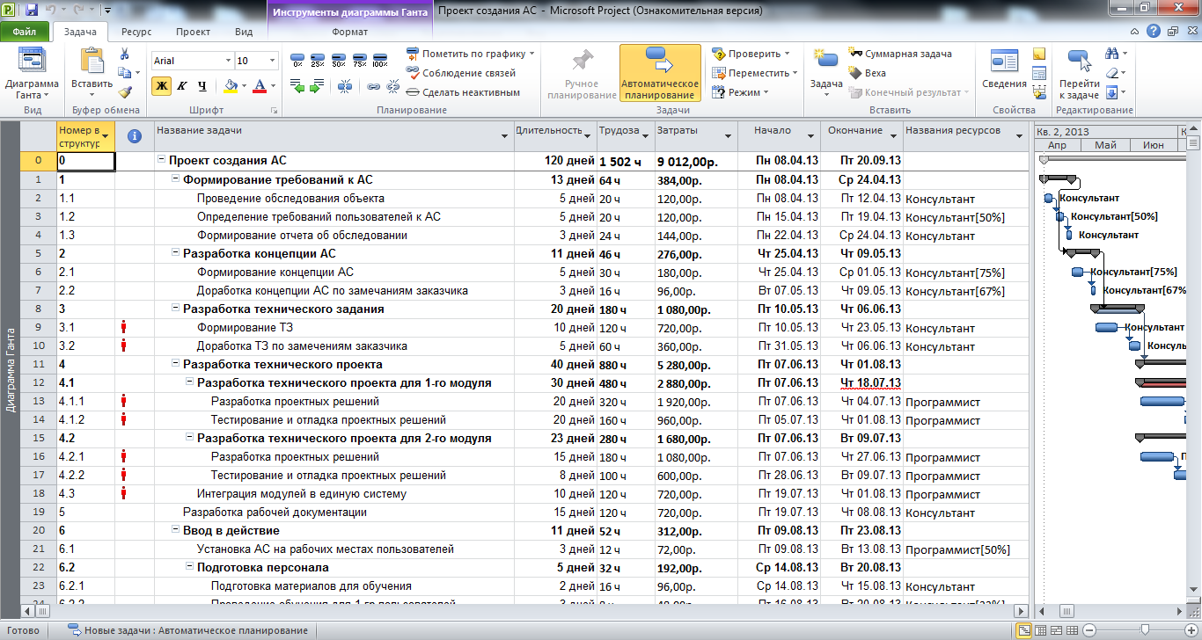Screen dimensions: 1202x640
Task: Click the Details icon in Properties group
Action: [1038, 73]
